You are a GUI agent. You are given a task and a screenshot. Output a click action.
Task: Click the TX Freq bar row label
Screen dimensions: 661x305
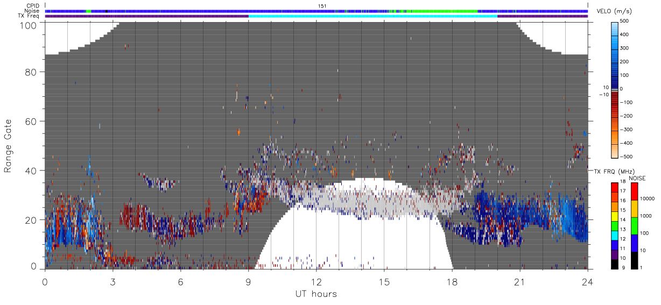coord(29,16)
